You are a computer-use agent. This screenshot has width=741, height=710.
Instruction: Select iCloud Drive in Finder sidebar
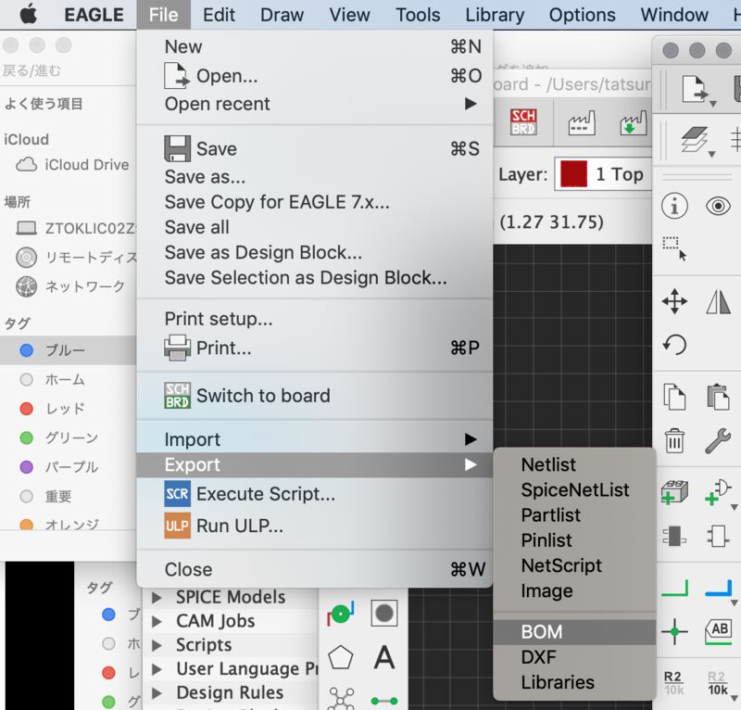[71, 165]
